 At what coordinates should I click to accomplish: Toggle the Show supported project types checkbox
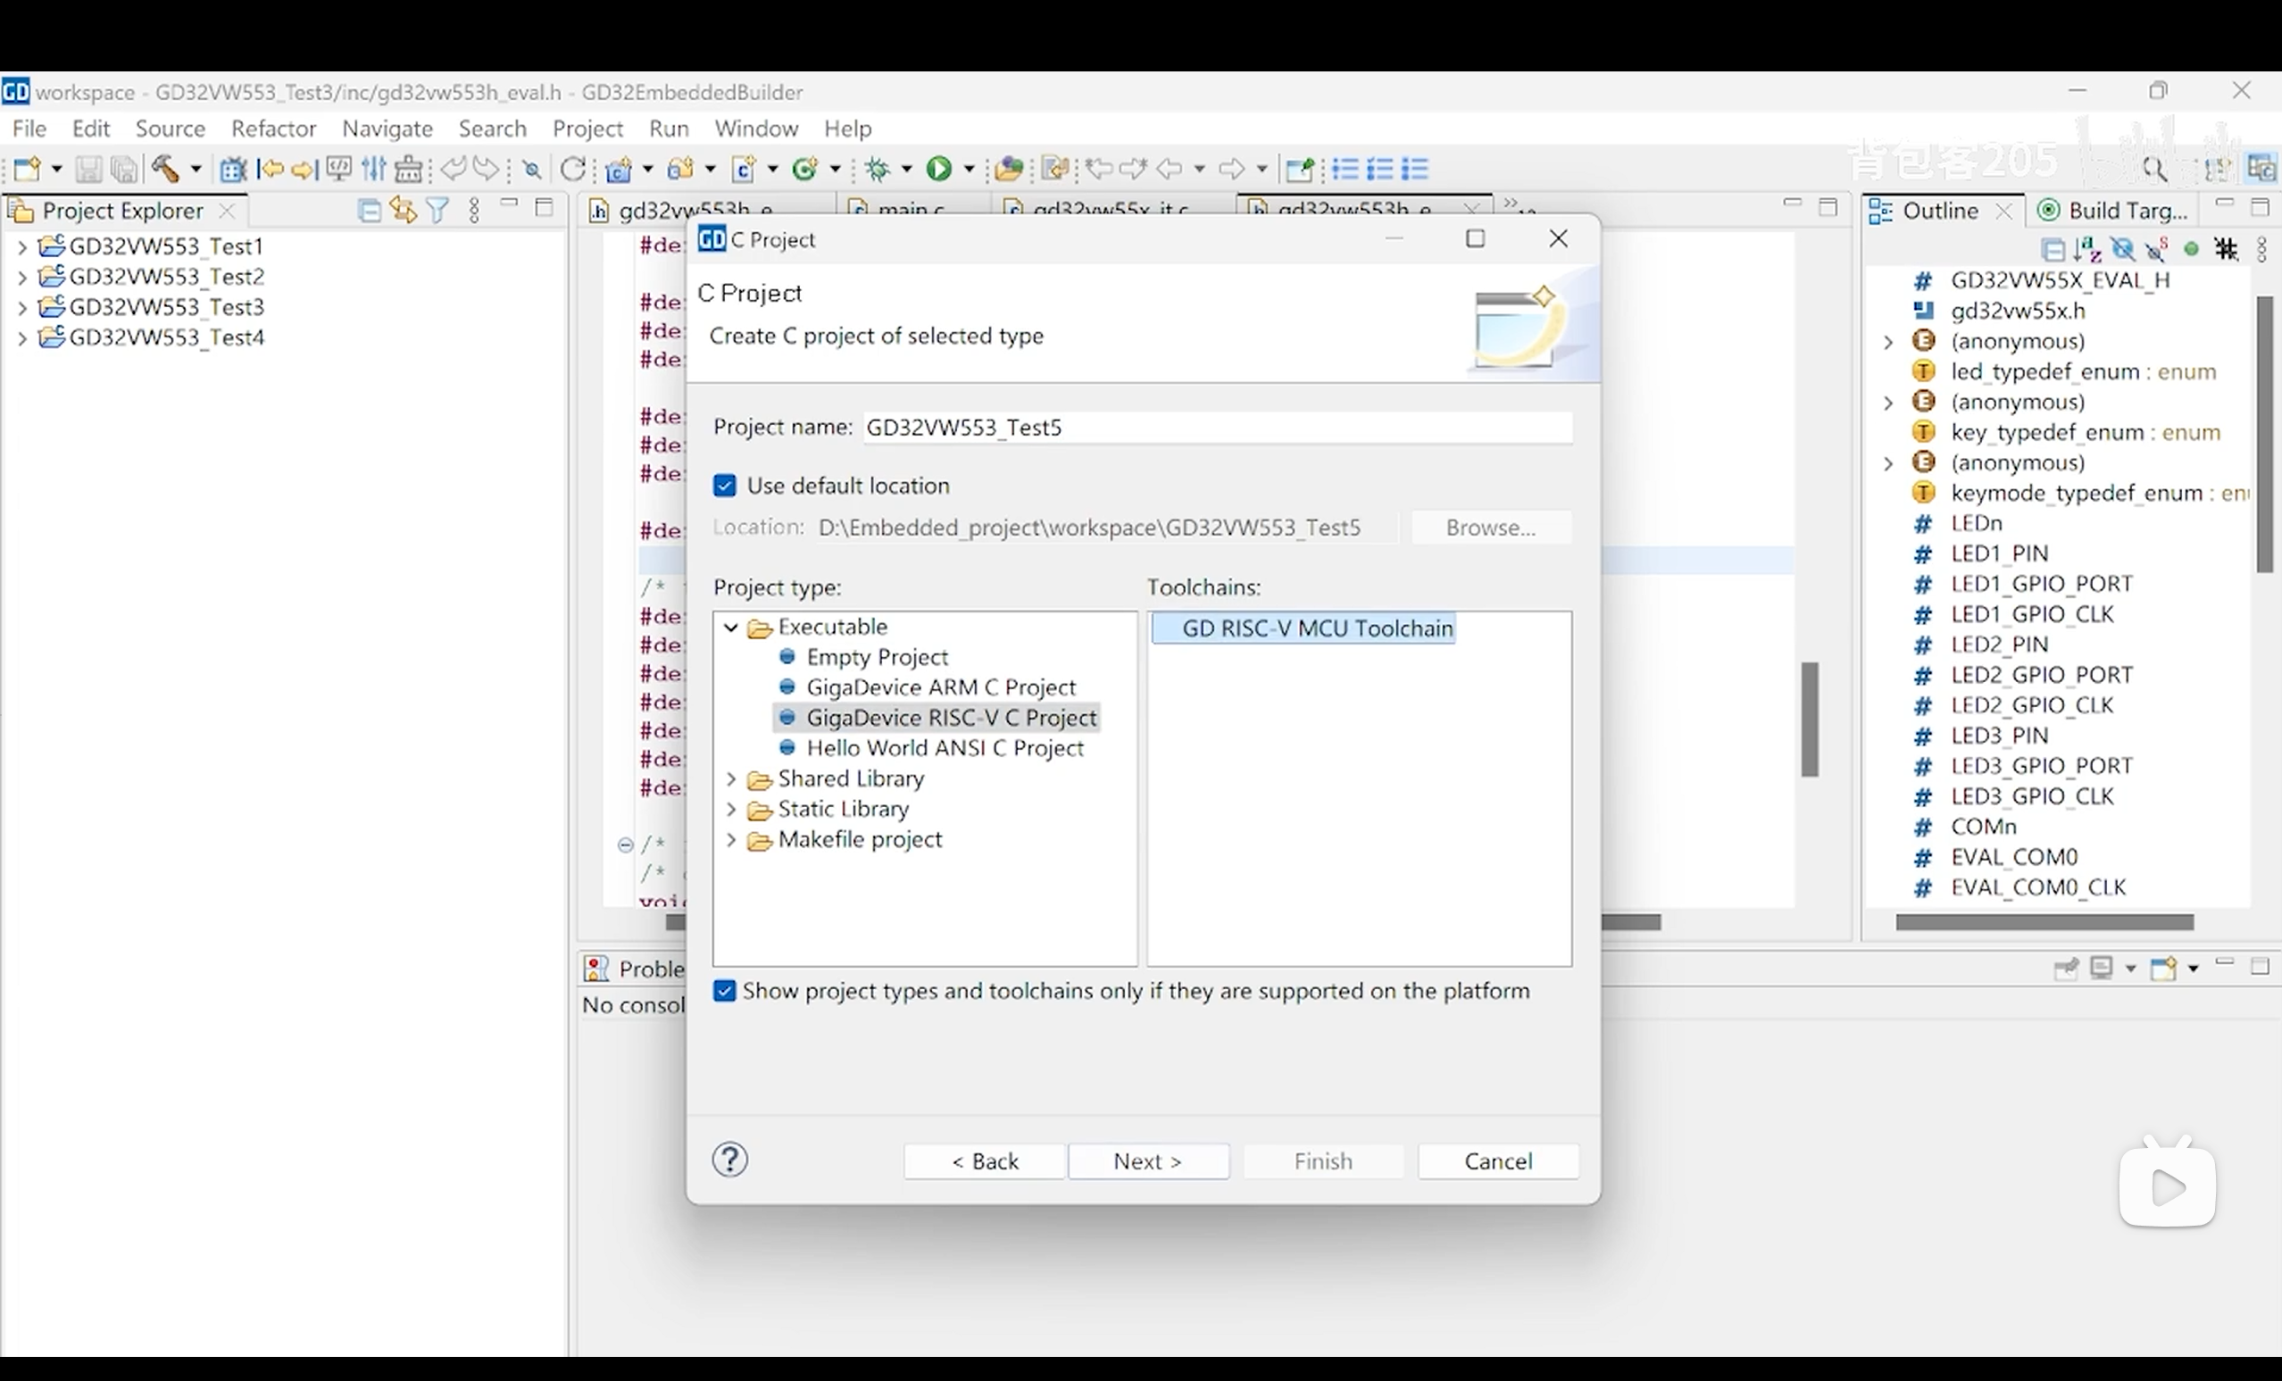point(724,991)
